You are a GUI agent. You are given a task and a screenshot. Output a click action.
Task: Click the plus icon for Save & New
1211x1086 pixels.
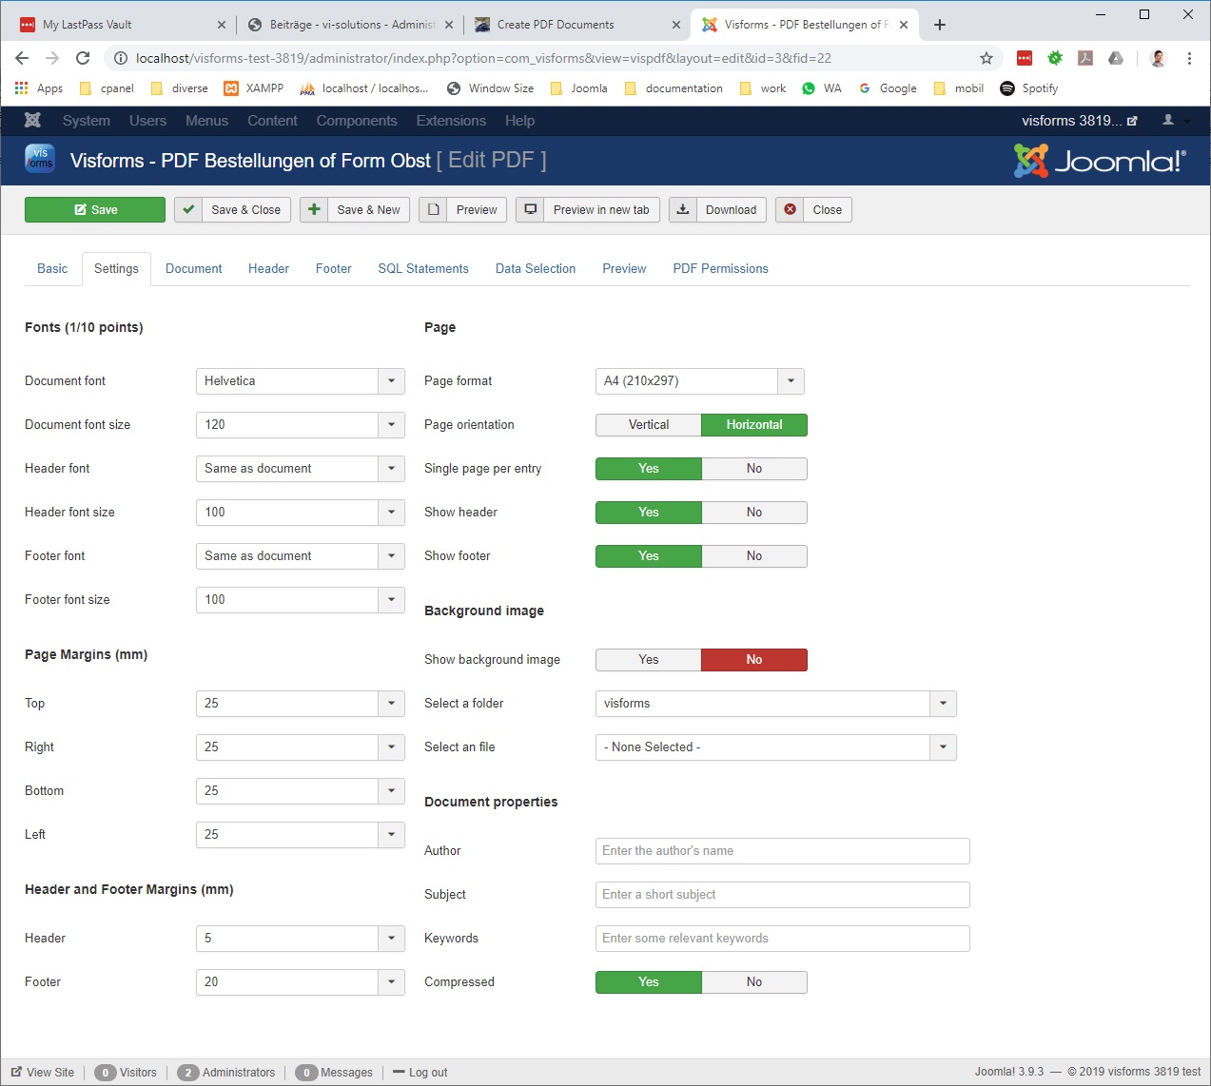[314, 210]
